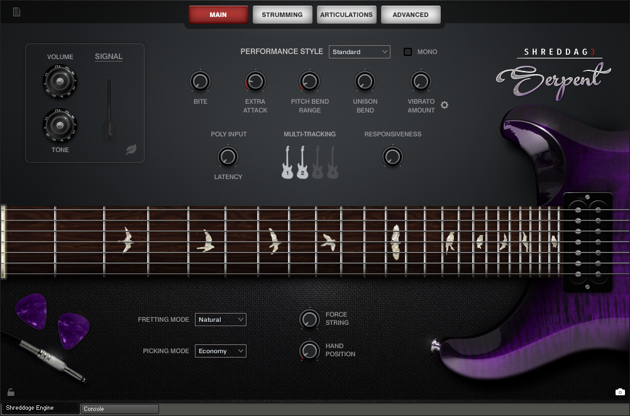This screenshot has width=630, height=416.
Task: Open the Fretting Mode dropdown
Action: [x=220, y=319]
